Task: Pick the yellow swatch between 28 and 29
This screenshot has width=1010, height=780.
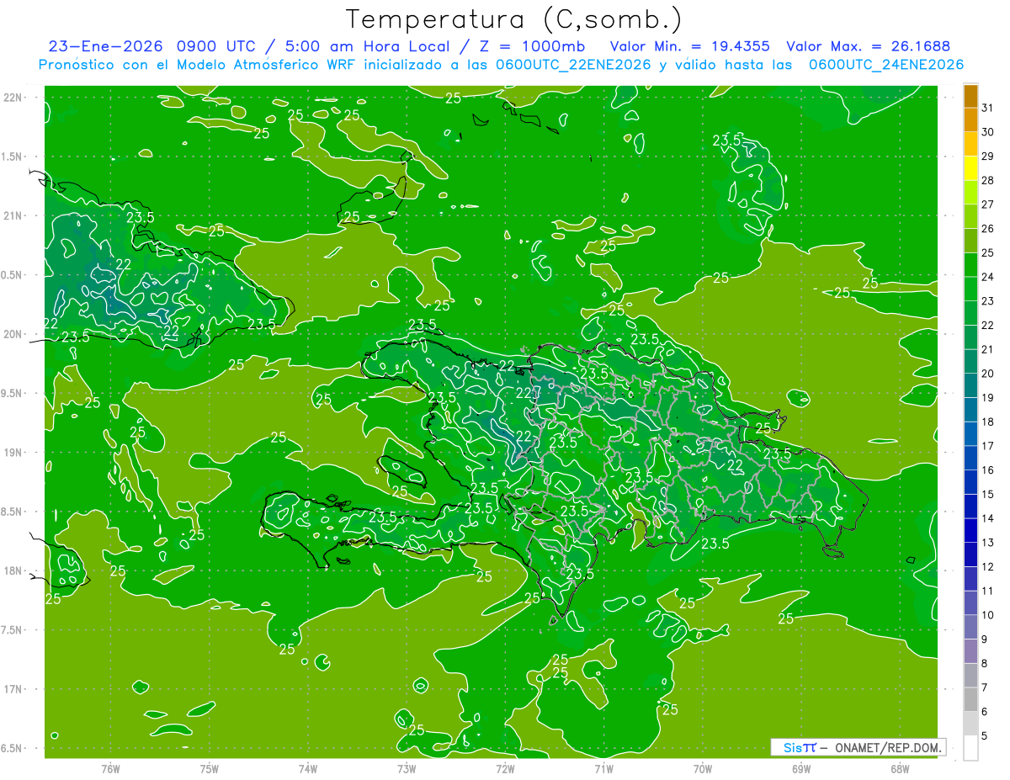Action: [x=970, y=168]
